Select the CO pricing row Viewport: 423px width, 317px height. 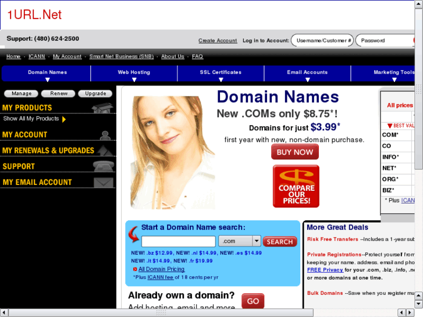[397, 146]
